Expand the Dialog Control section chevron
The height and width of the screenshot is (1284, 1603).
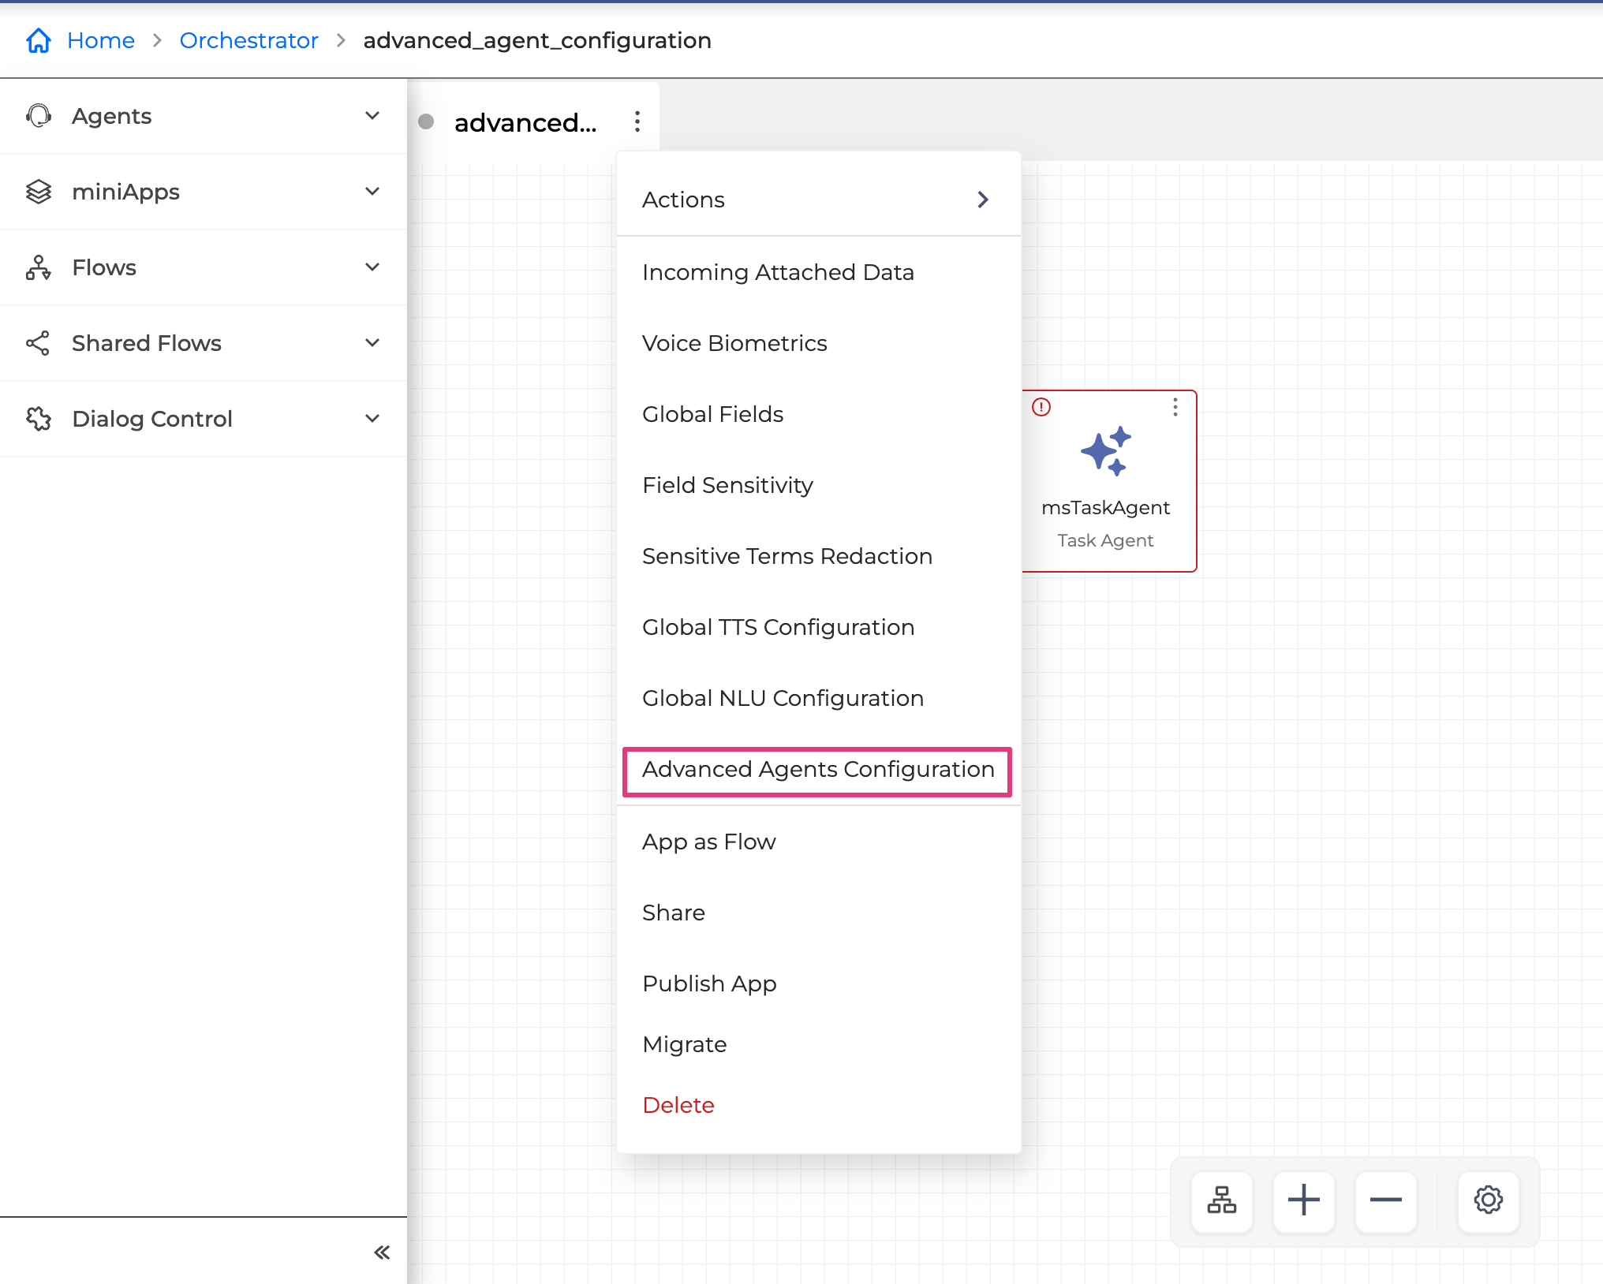point(372,419)
